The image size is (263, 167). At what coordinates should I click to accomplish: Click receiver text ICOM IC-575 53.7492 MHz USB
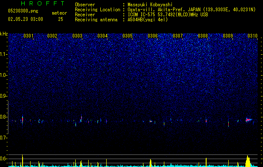(168, 15)
